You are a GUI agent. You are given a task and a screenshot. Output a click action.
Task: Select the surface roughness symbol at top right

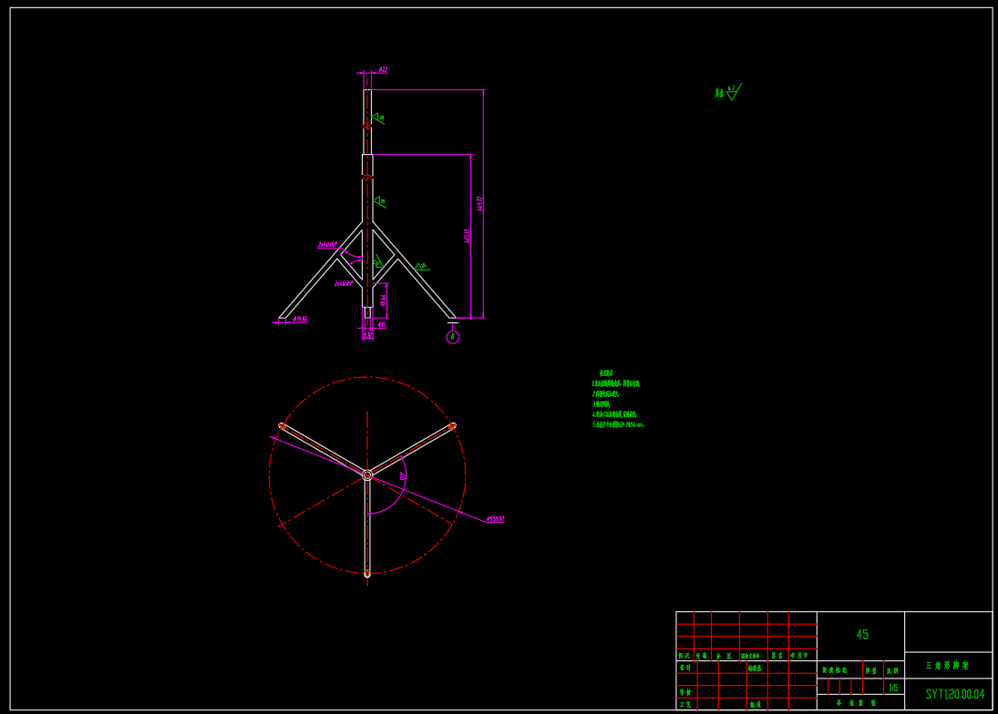point(729,92)
